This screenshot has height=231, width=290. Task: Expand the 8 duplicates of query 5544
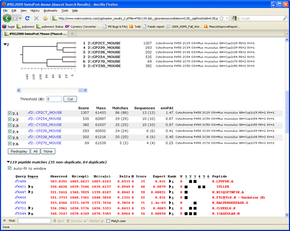click(30, 214)
